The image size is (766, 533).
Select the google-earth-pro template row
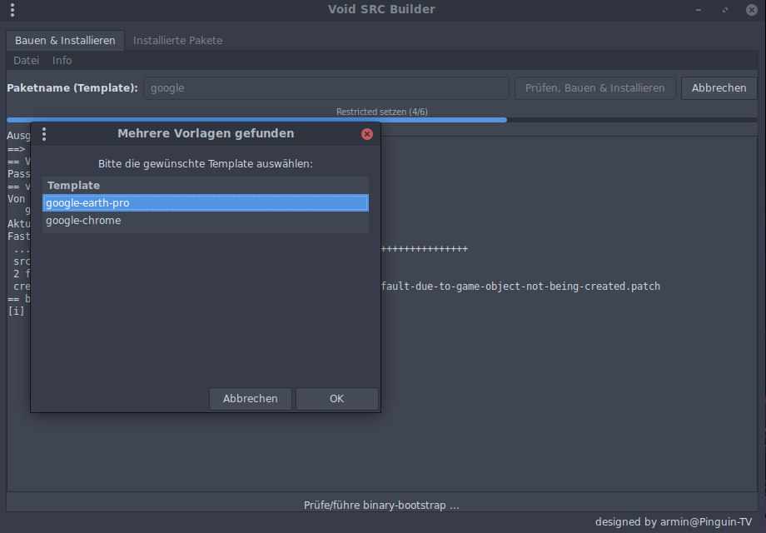206,202
